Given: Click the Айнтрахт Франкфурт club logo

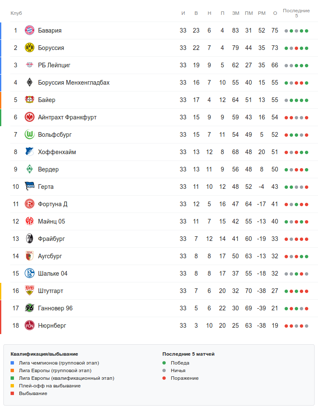Looking at the screenshot, I should [x=30, y=117].
